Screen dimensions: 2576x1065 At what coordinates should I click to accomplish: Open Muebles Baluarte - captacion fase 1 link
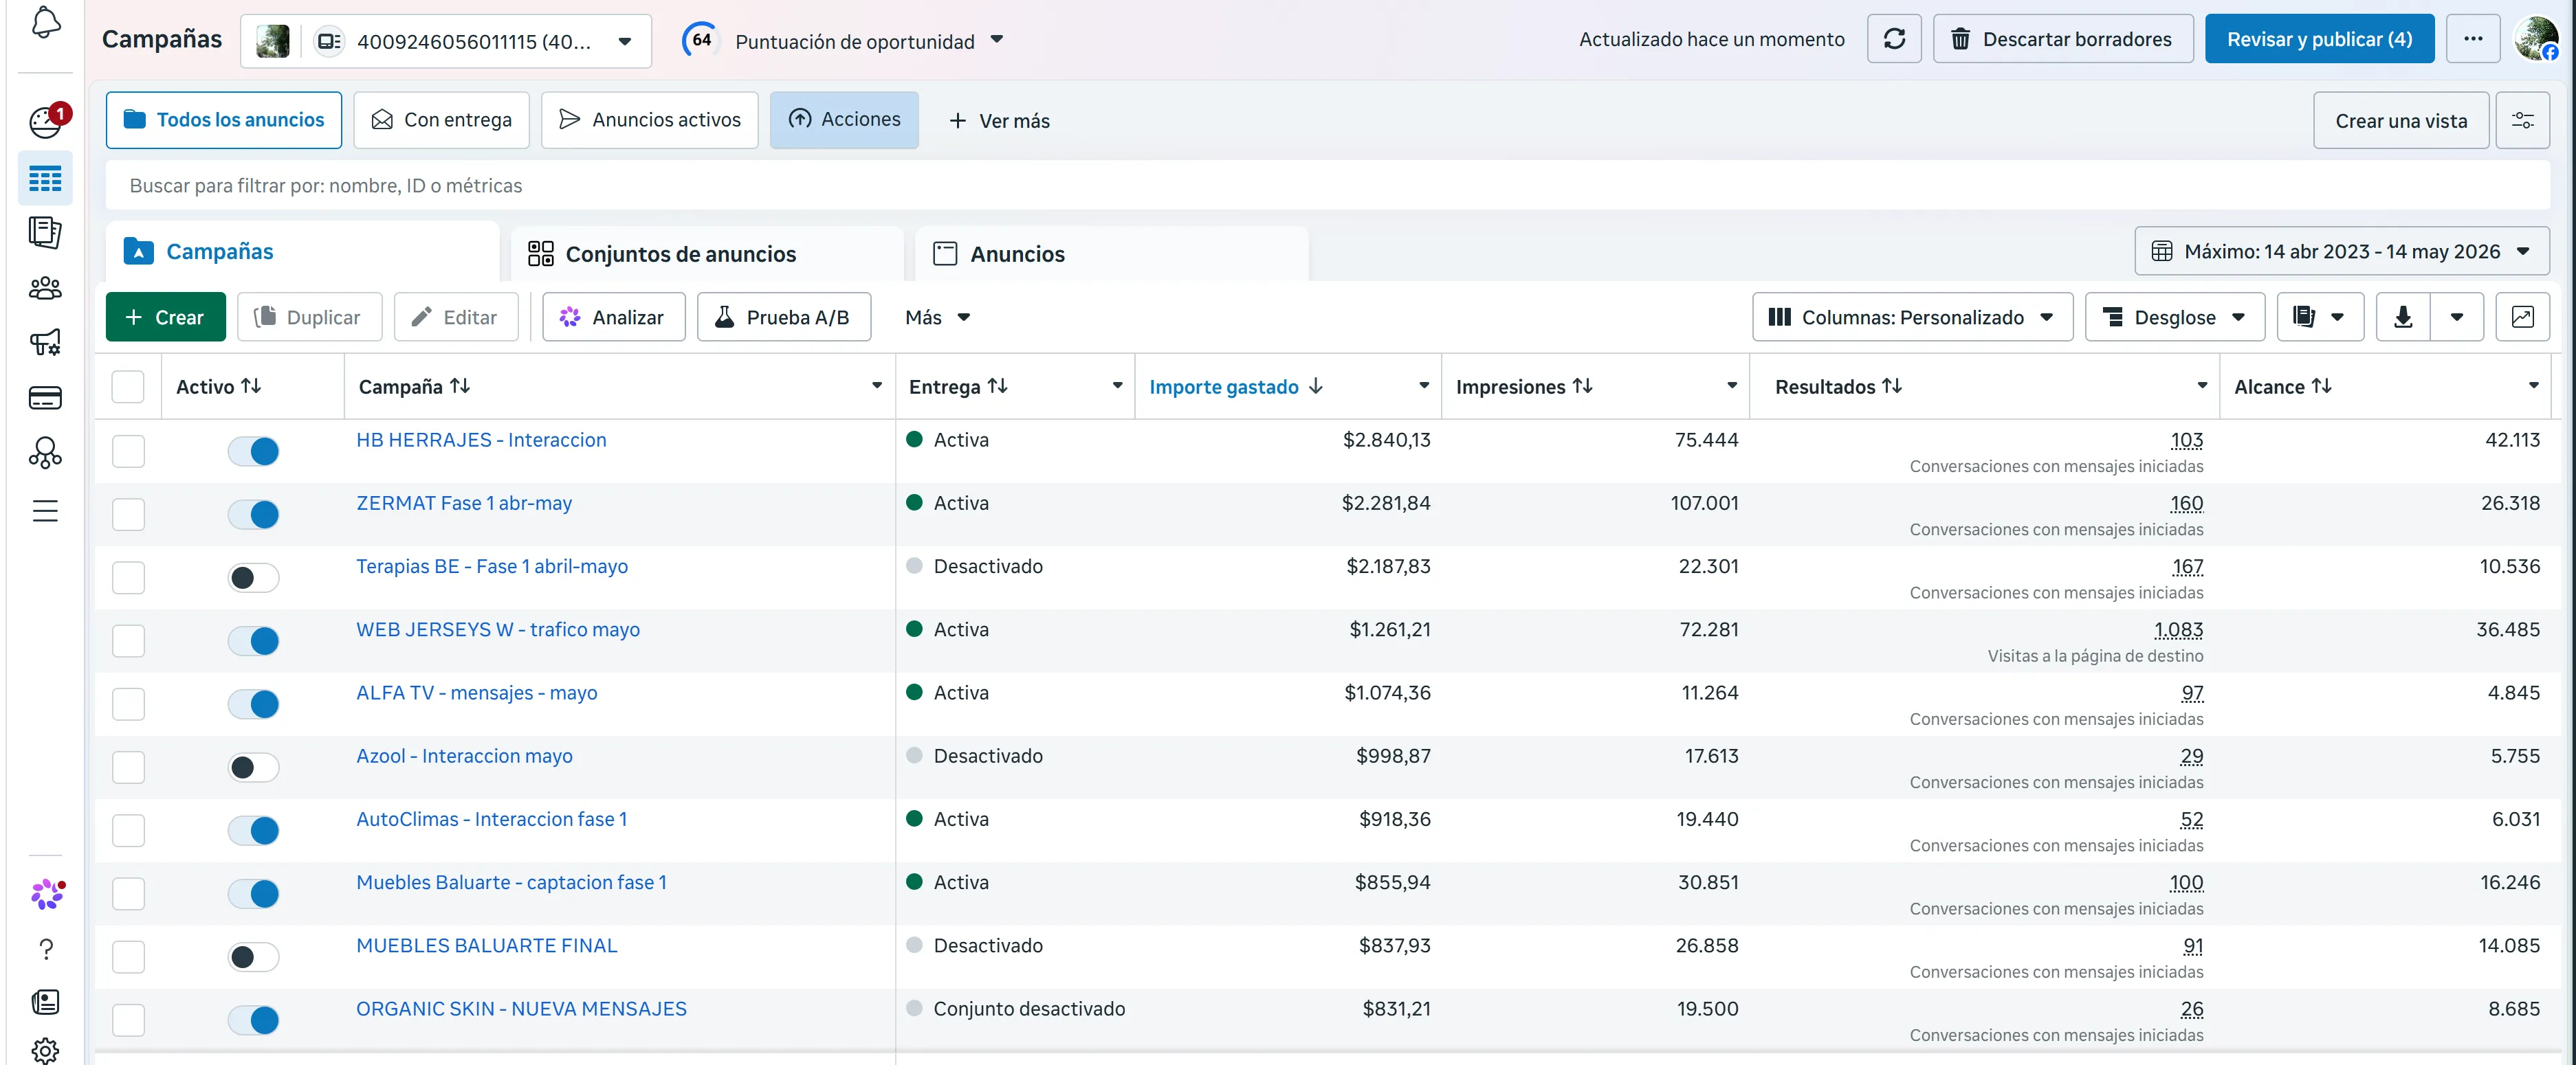(x=511, y=882)
